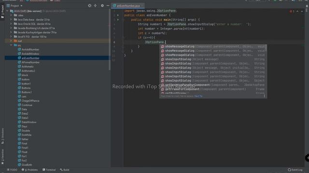Image resolution: width=309 pixels, height=173 pixels.
Task: Switch to anEvenNumber.java editor tab
Action: point(128,6)
